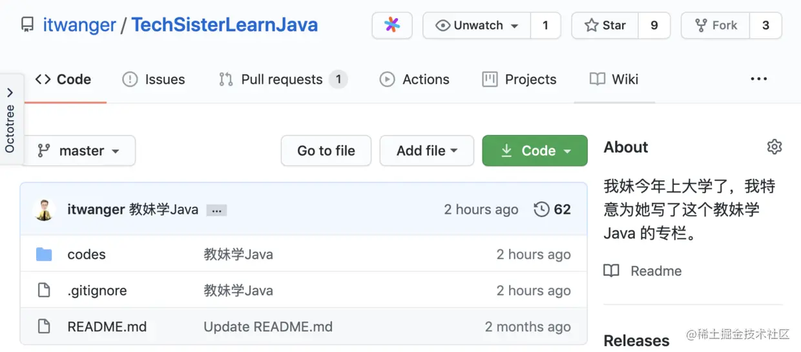Fork this repository
801x352 pixels.
coord(716,25)
